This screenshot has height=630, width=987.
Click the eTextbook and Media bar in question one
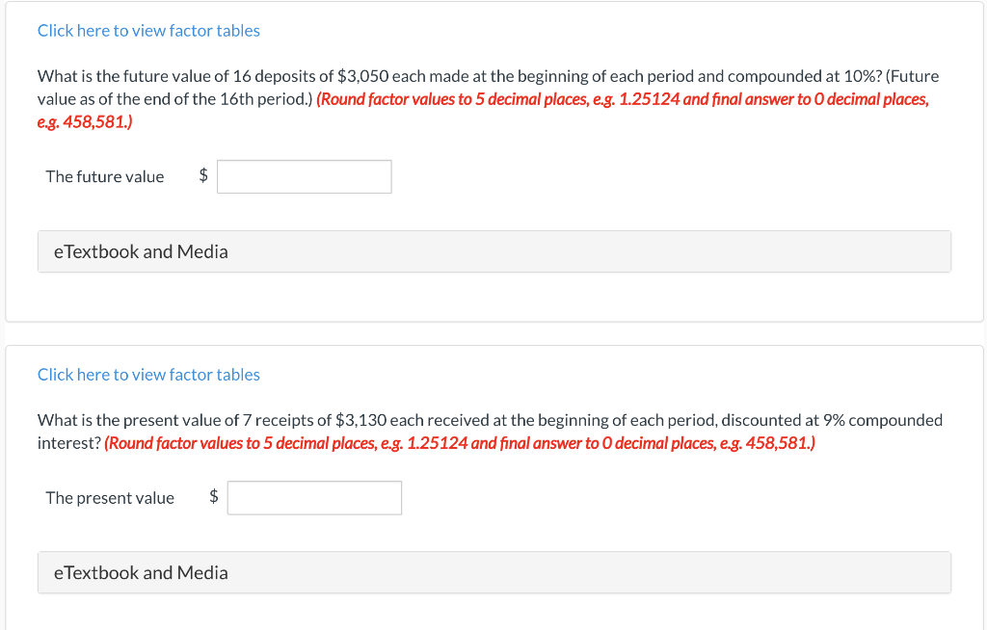point(493,250)
